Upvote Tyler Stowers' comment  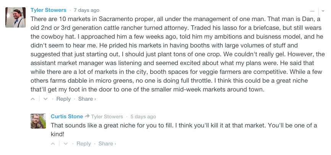coord(33,99)
